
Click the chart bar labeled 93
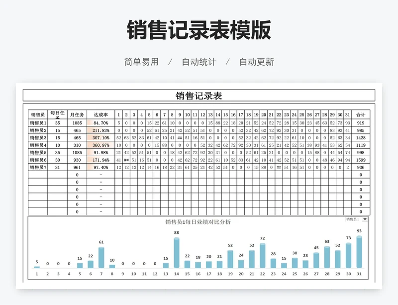(359, 252)
